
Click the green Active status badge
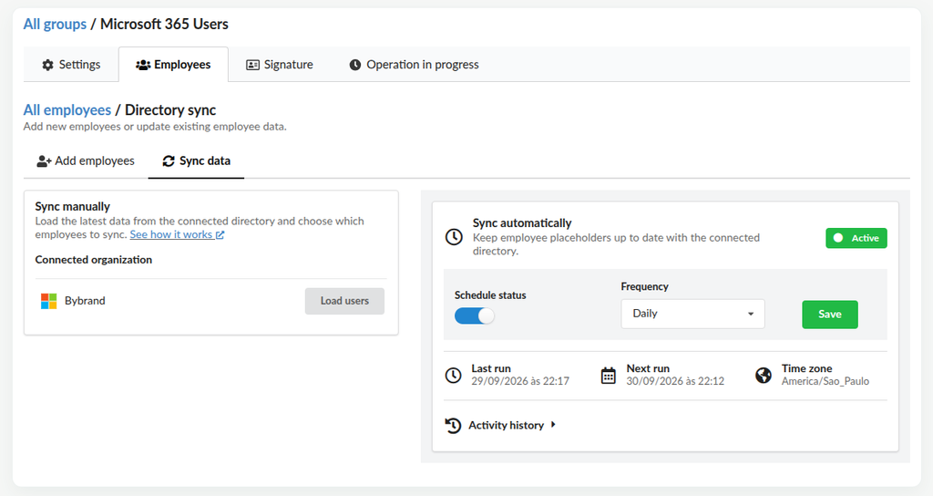[856, 238]
